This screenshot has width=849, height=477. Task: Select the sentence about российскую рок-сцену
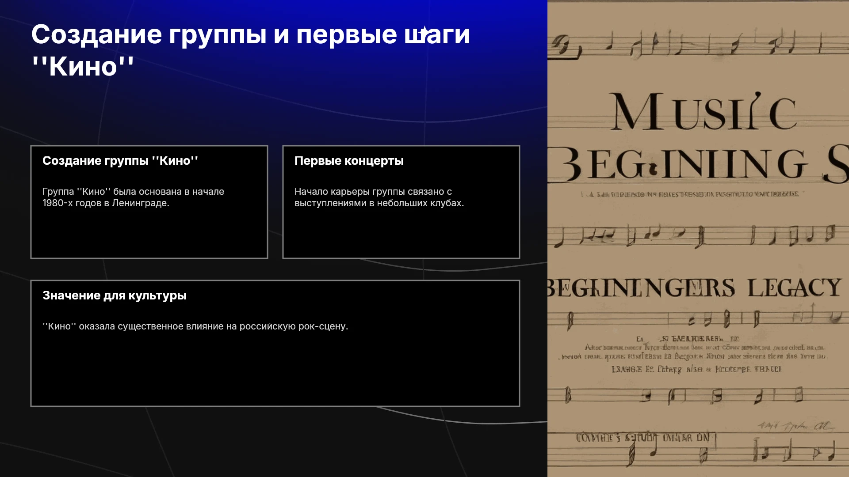click(195, 326)
